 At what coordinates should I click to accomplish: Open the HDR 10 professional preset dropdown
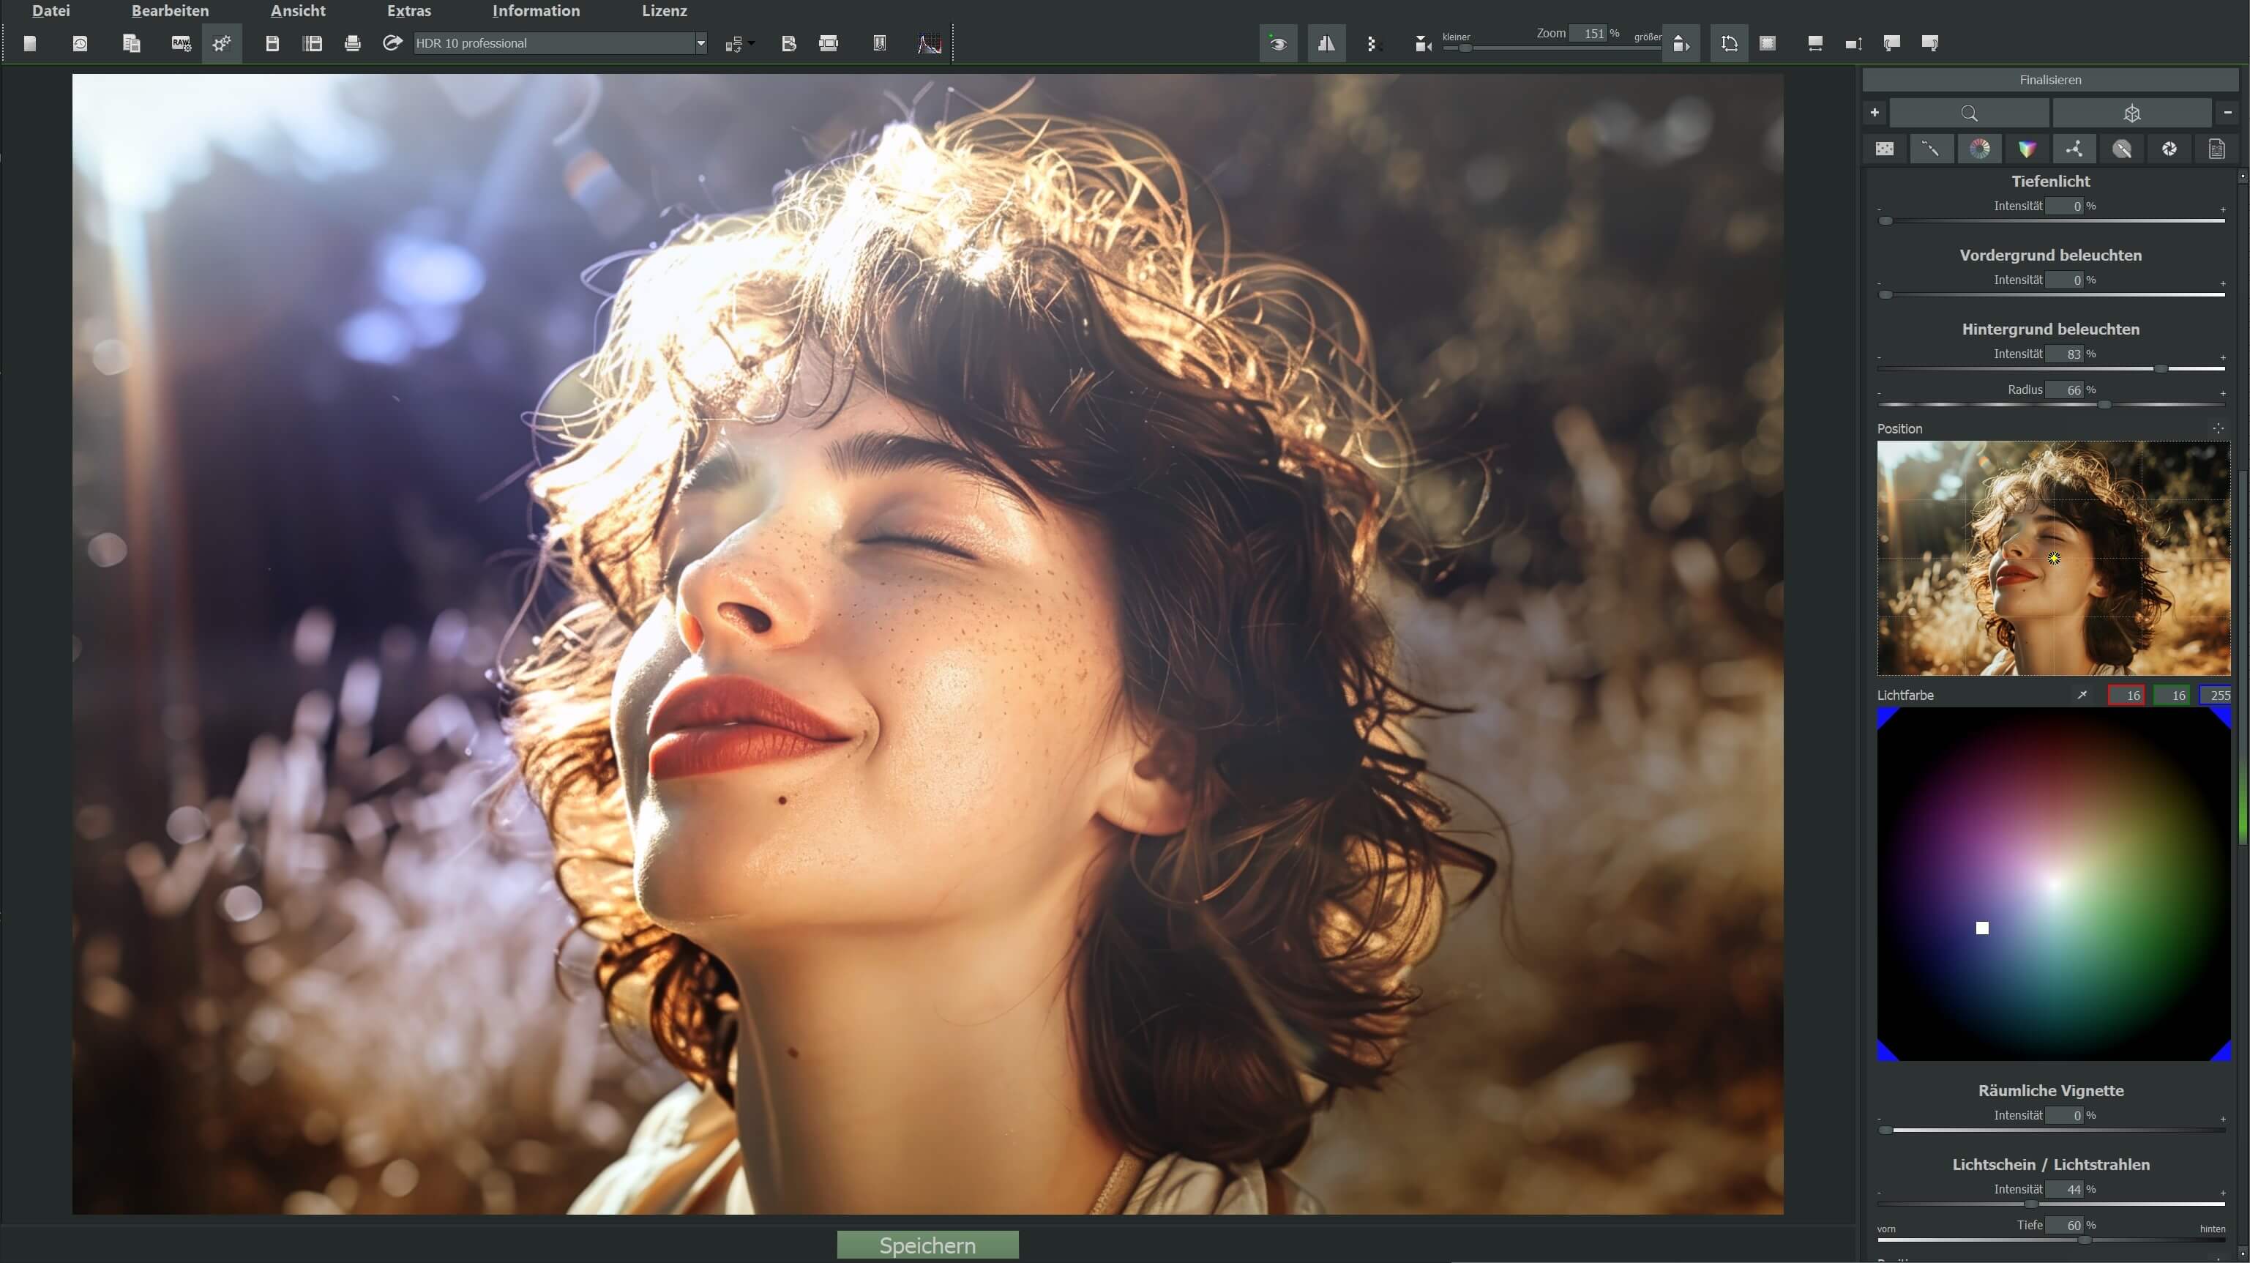pos(700,42)
